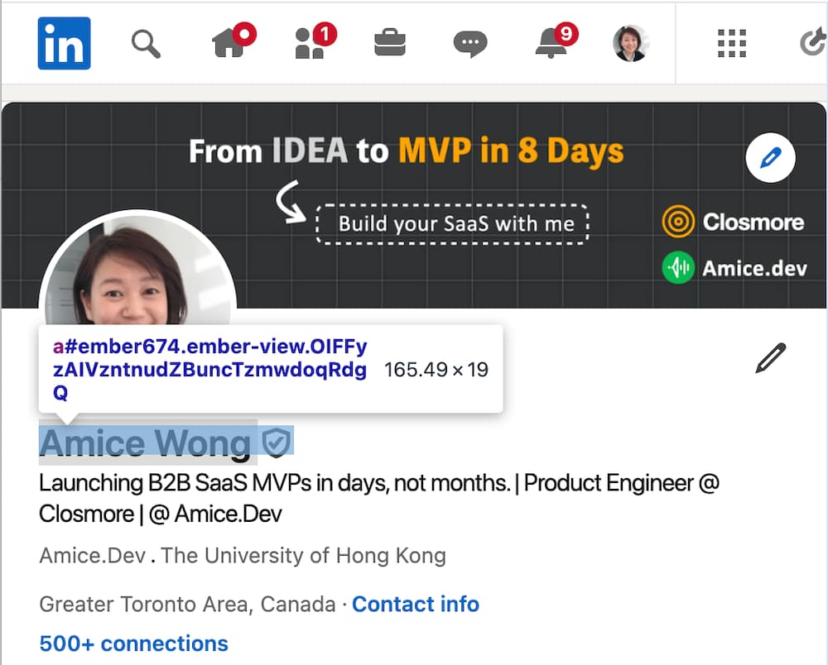Click the Amice Wong profile name

pyautogui.click(x=145, y=443)
